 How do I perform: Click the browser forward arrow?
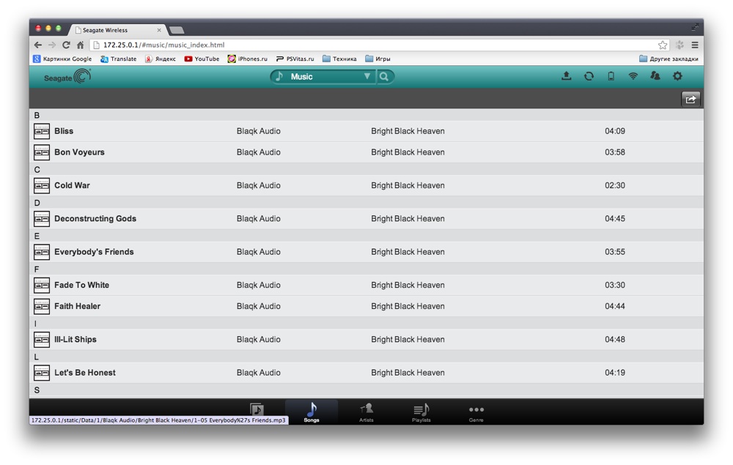52,45
